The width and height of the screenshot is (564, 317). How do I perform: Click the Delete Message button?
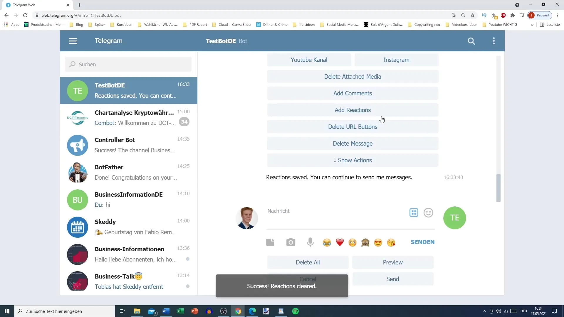[352, 143]
